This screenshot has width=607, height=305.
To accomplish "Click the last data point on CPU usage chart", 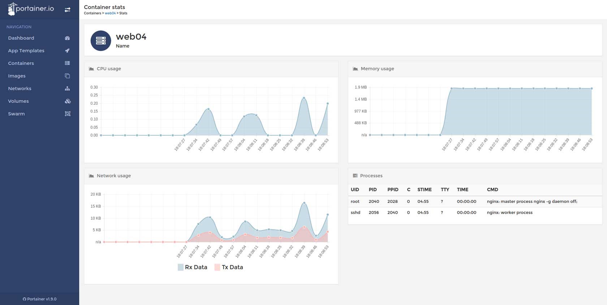I will point(328,104).
